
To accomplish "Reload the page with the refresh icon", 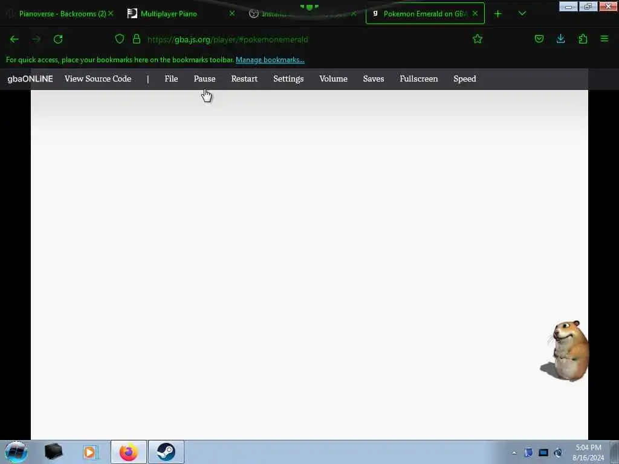I will tap(58, 39).
